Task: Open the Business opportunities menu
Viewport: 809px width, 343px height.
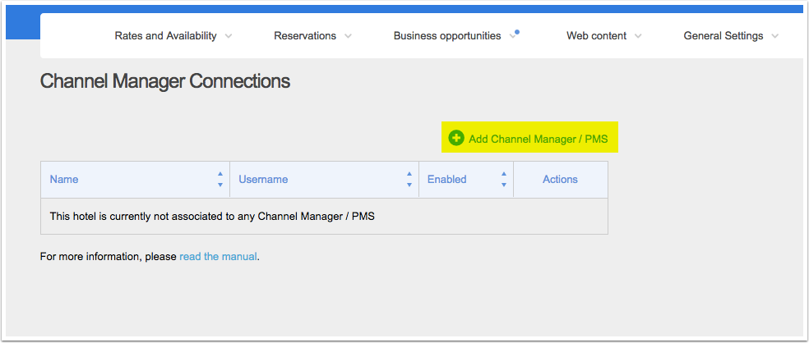Action: 446,36
